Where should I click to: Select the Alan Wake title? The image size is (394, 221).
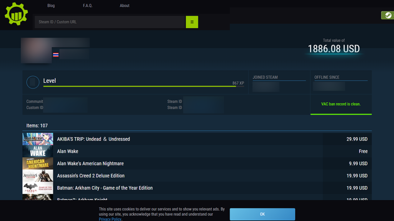click(68, 151)
